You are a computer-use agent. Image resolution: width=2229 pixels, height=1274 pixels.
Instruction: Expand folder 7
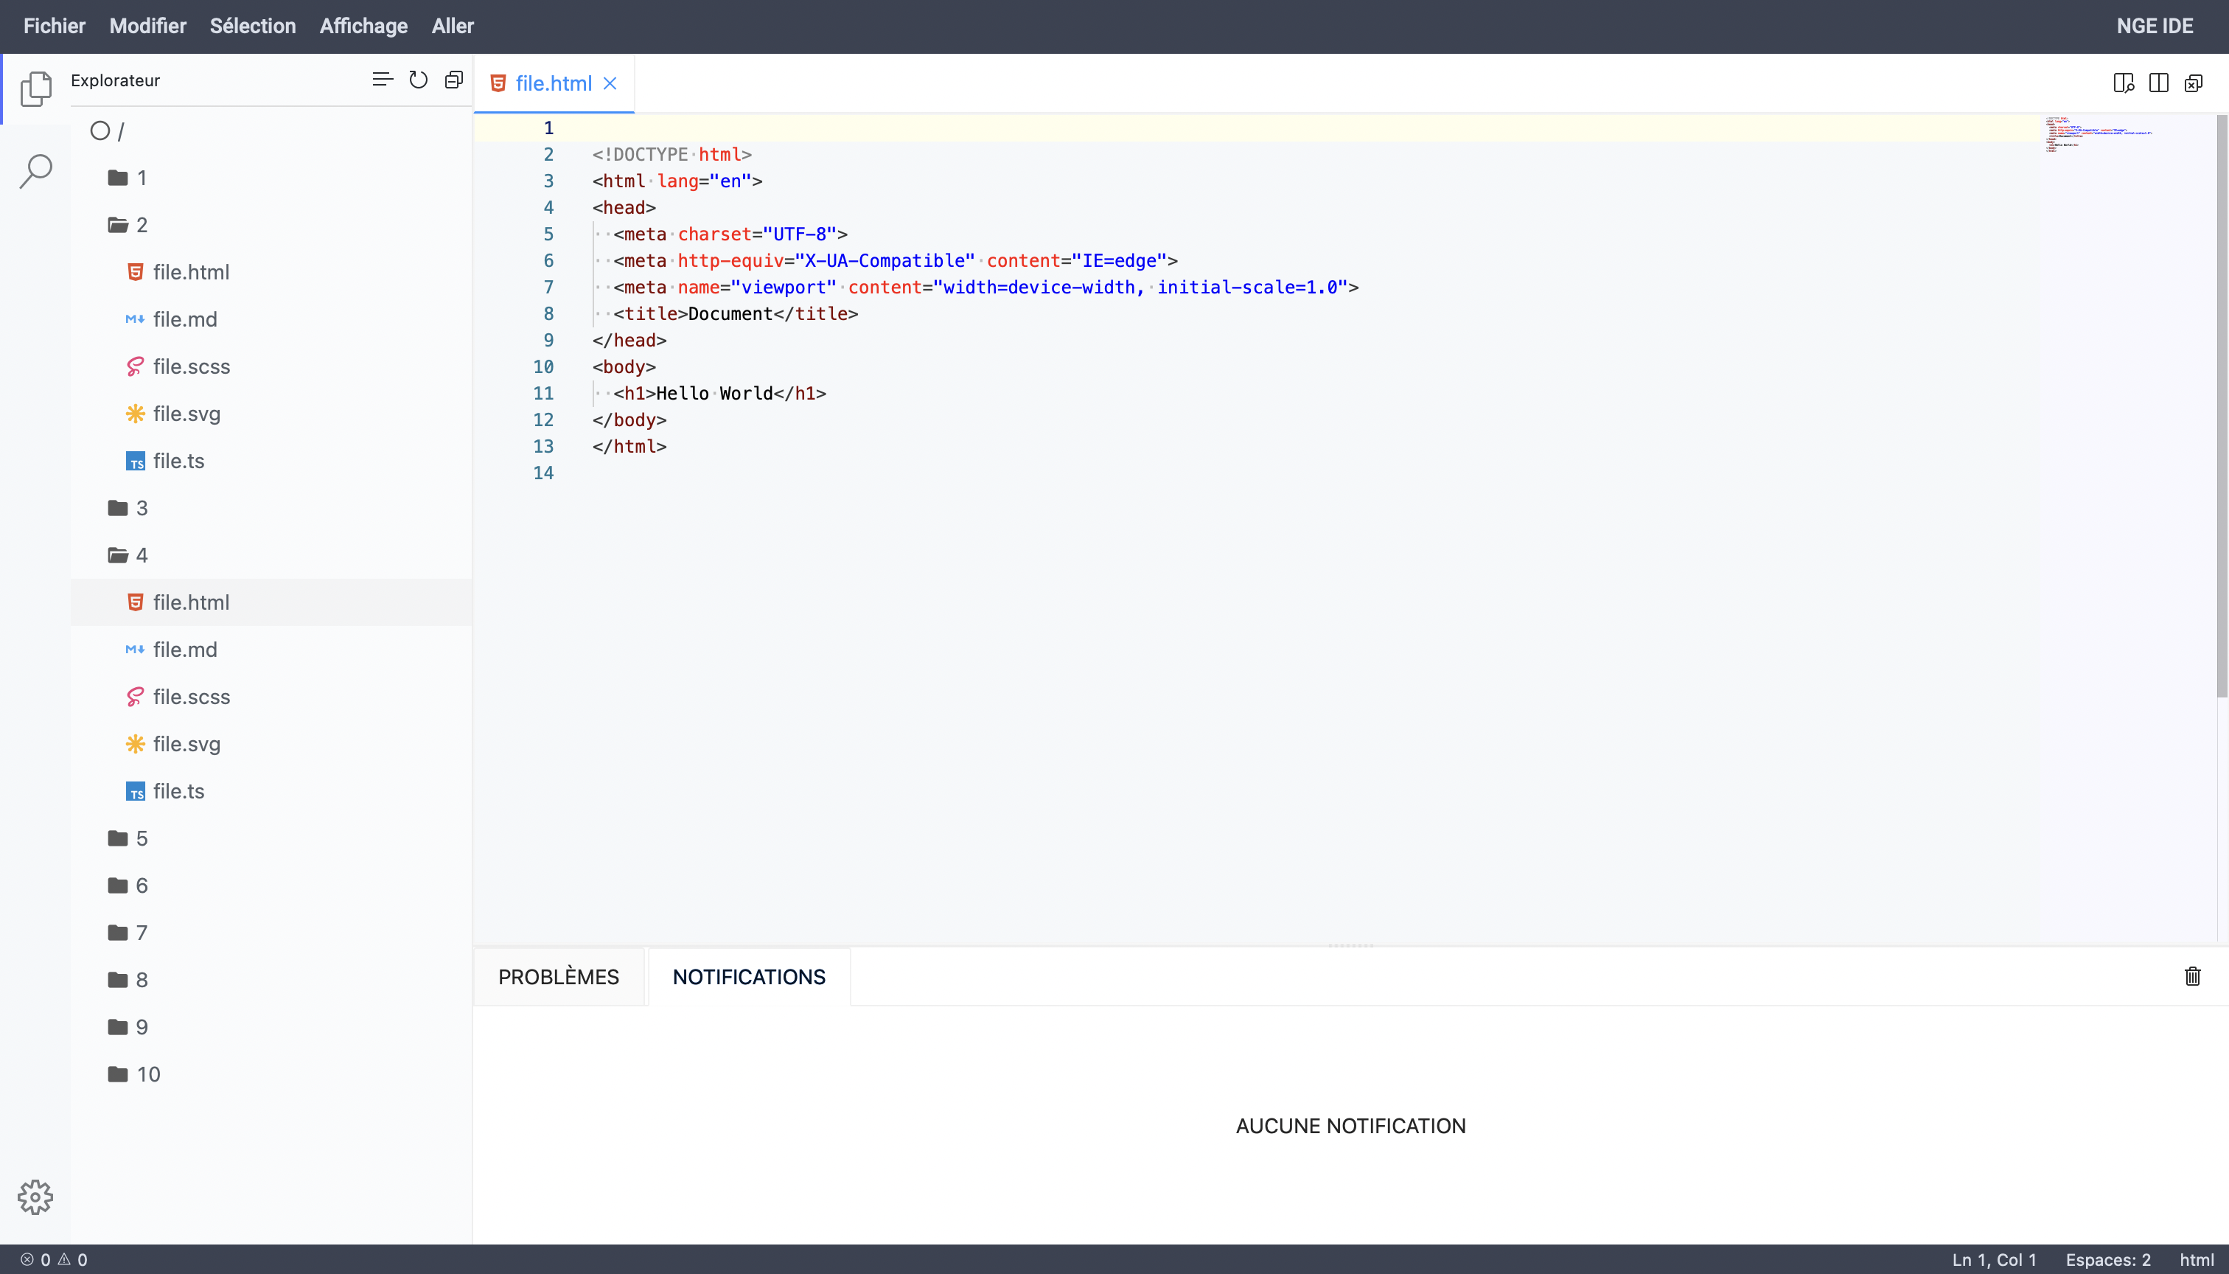pos(271,933)
